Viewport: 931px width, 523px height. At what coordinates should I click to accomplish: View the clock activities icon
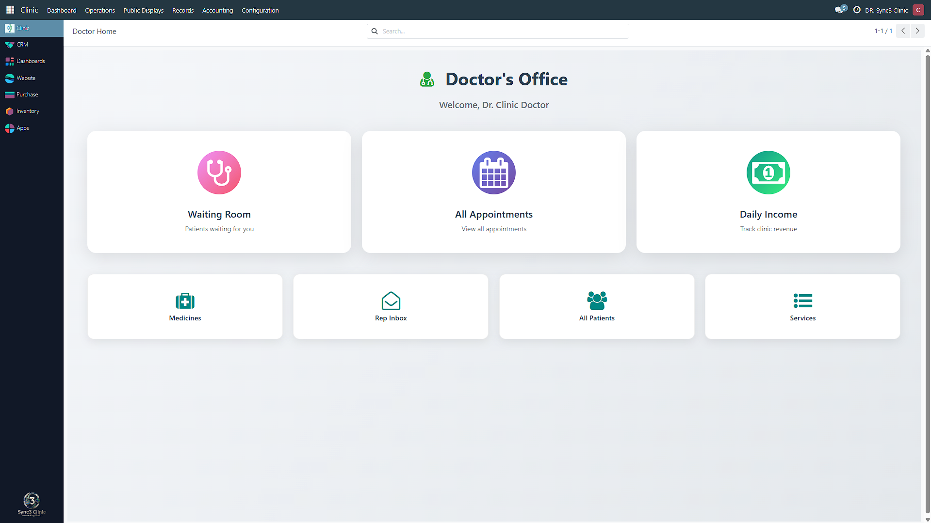(x=857, y=10)
